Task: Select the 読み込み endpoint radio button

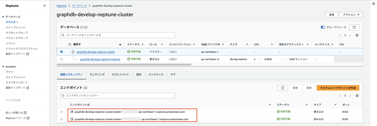Action: (61, 119)
